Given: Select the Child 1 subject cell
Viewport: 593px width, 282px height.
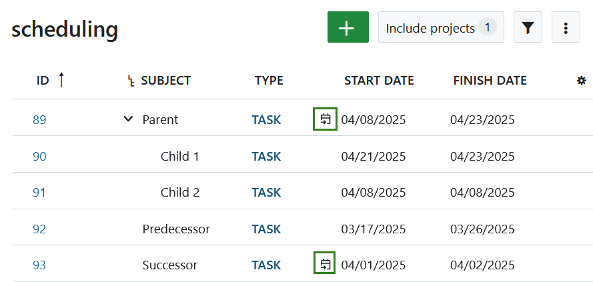Looking at the screenshot, I should [x=179, y=157].
